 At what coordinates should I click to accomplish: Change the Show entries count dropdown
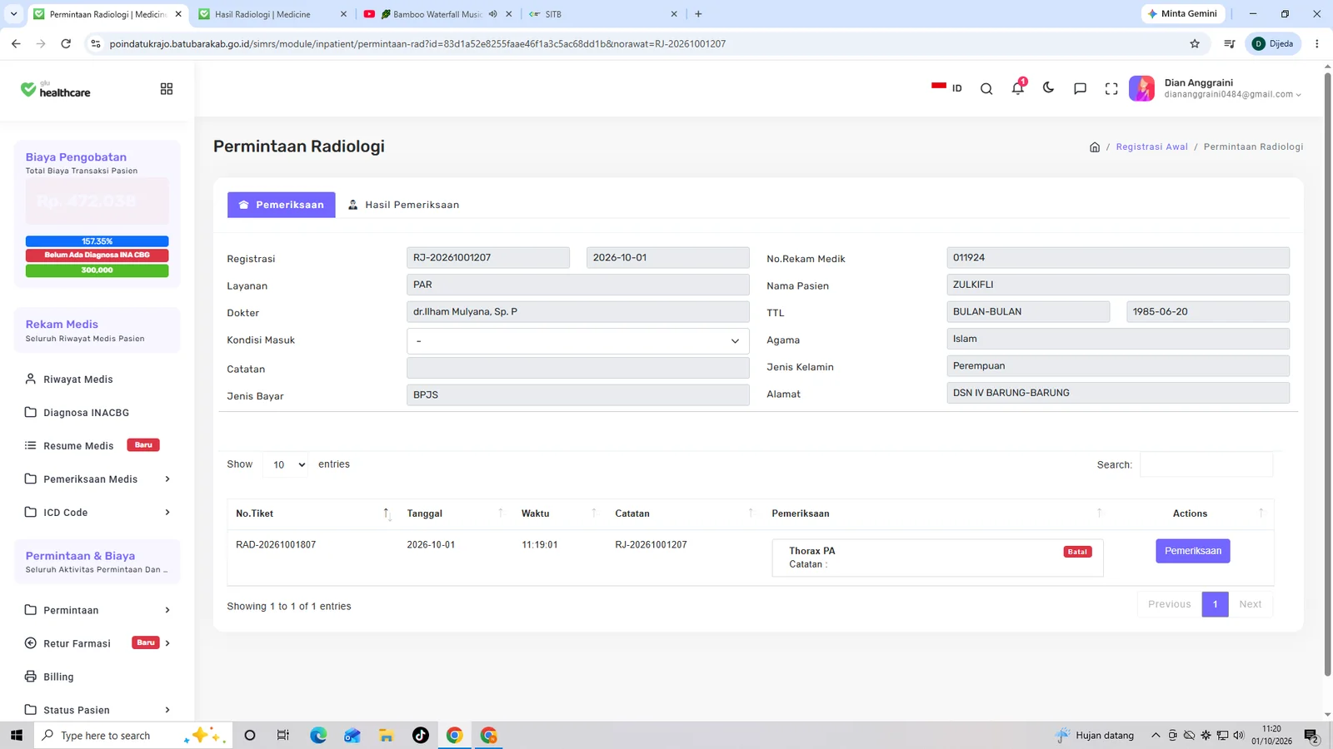pyautogui.click(x=286, y=464)
